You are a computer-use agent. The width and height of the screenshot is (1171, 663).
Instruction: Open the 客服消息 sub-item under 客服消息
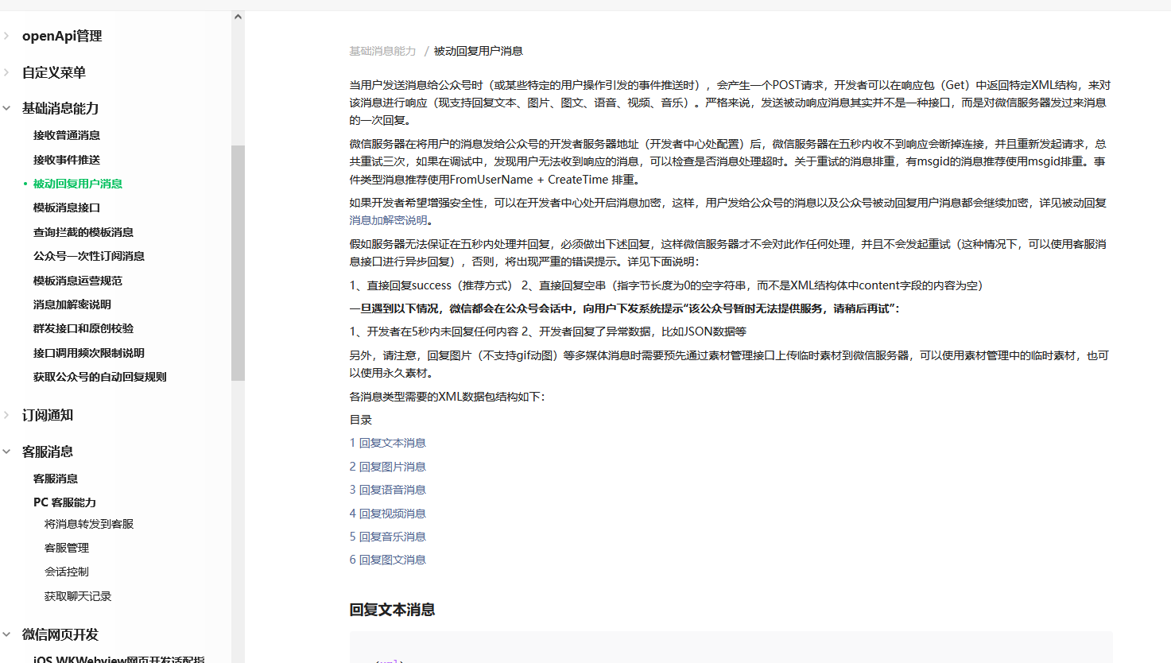[x=56, y=479]
